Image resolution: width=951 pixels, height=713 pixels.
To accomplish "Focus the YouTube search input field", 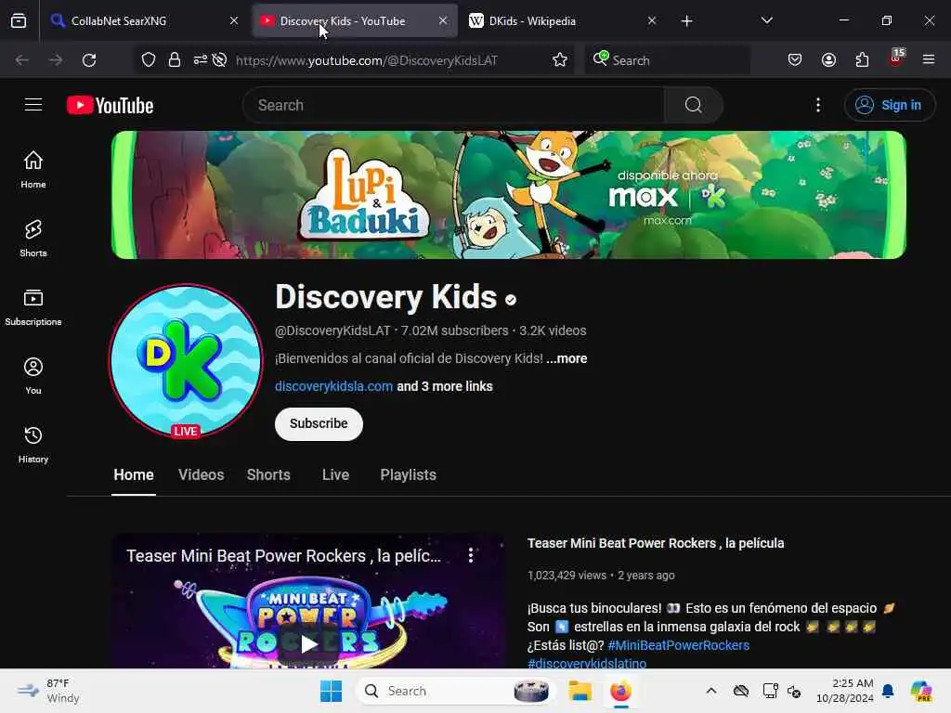I will tap(453, 105).
